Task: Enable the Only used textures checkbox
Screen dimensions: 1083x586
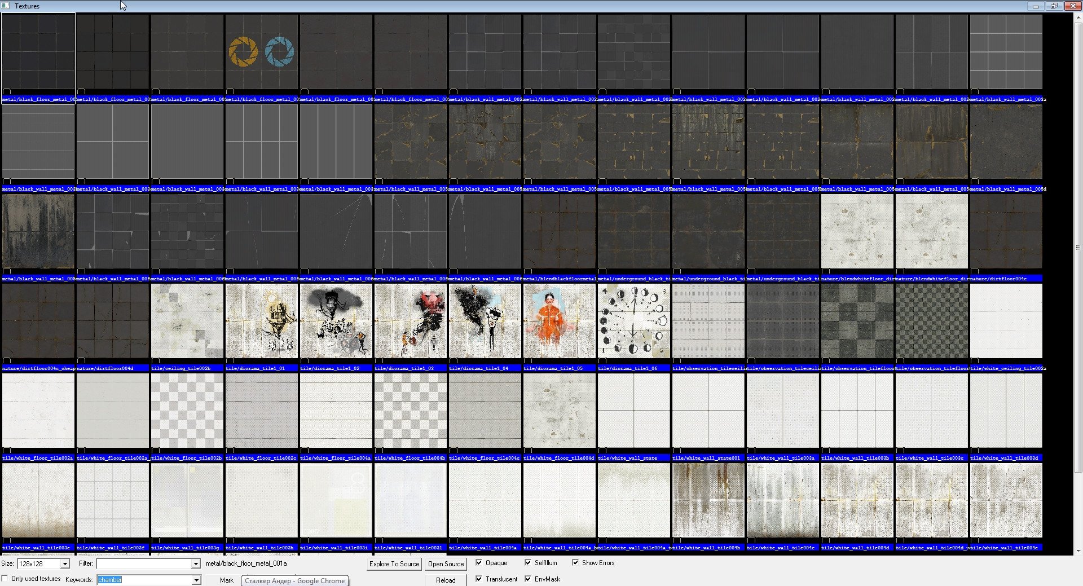Action: pyautogui.click(x=5, y=579)
